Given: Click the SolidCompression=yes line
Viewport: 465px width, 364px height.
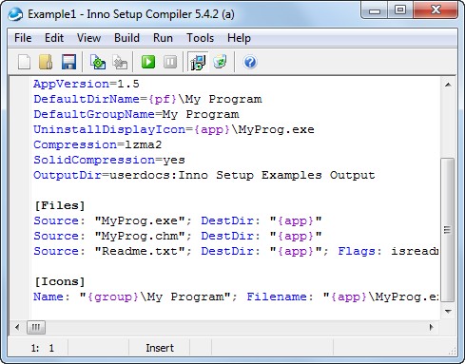Looking at the screenshot, I should [109, 160].
